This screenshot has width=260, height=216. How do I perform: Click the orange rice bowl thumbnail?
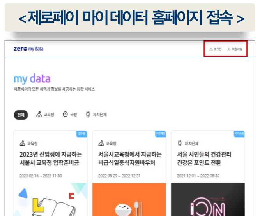point(129,199)
